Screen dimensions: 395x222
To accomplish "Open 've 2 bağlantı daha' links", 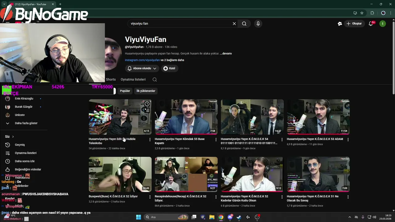I will coord(172,60).
